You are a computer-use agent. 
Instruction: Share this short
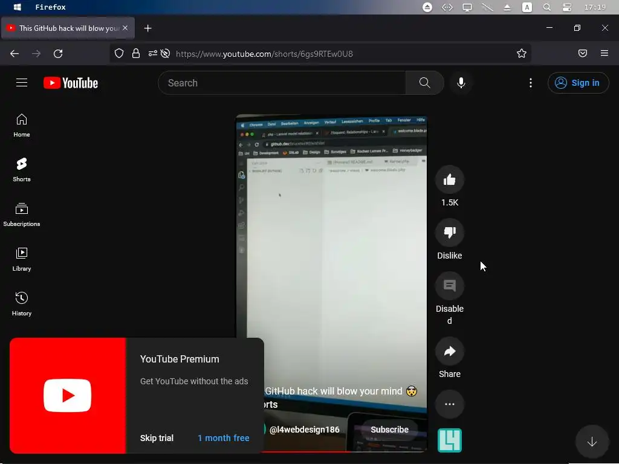click(450, 351)
